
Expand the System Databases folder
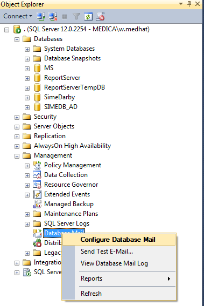[x=27, y=49]
